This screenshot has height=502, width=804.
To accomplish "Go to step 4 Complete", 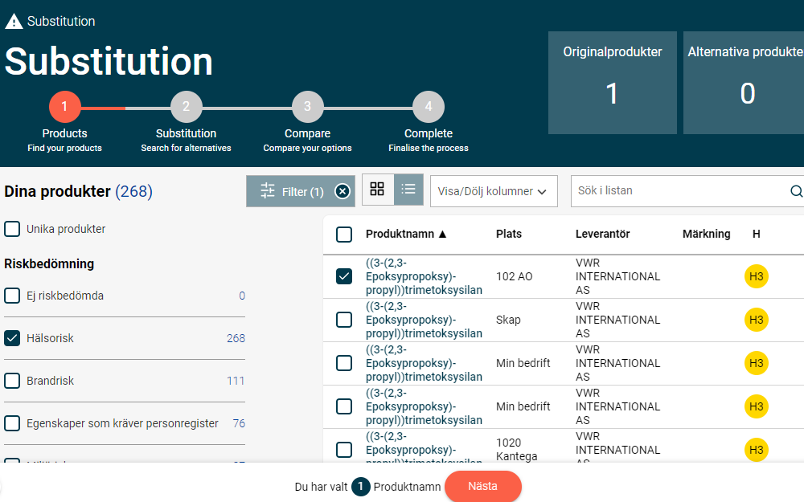I will [429, 107].
